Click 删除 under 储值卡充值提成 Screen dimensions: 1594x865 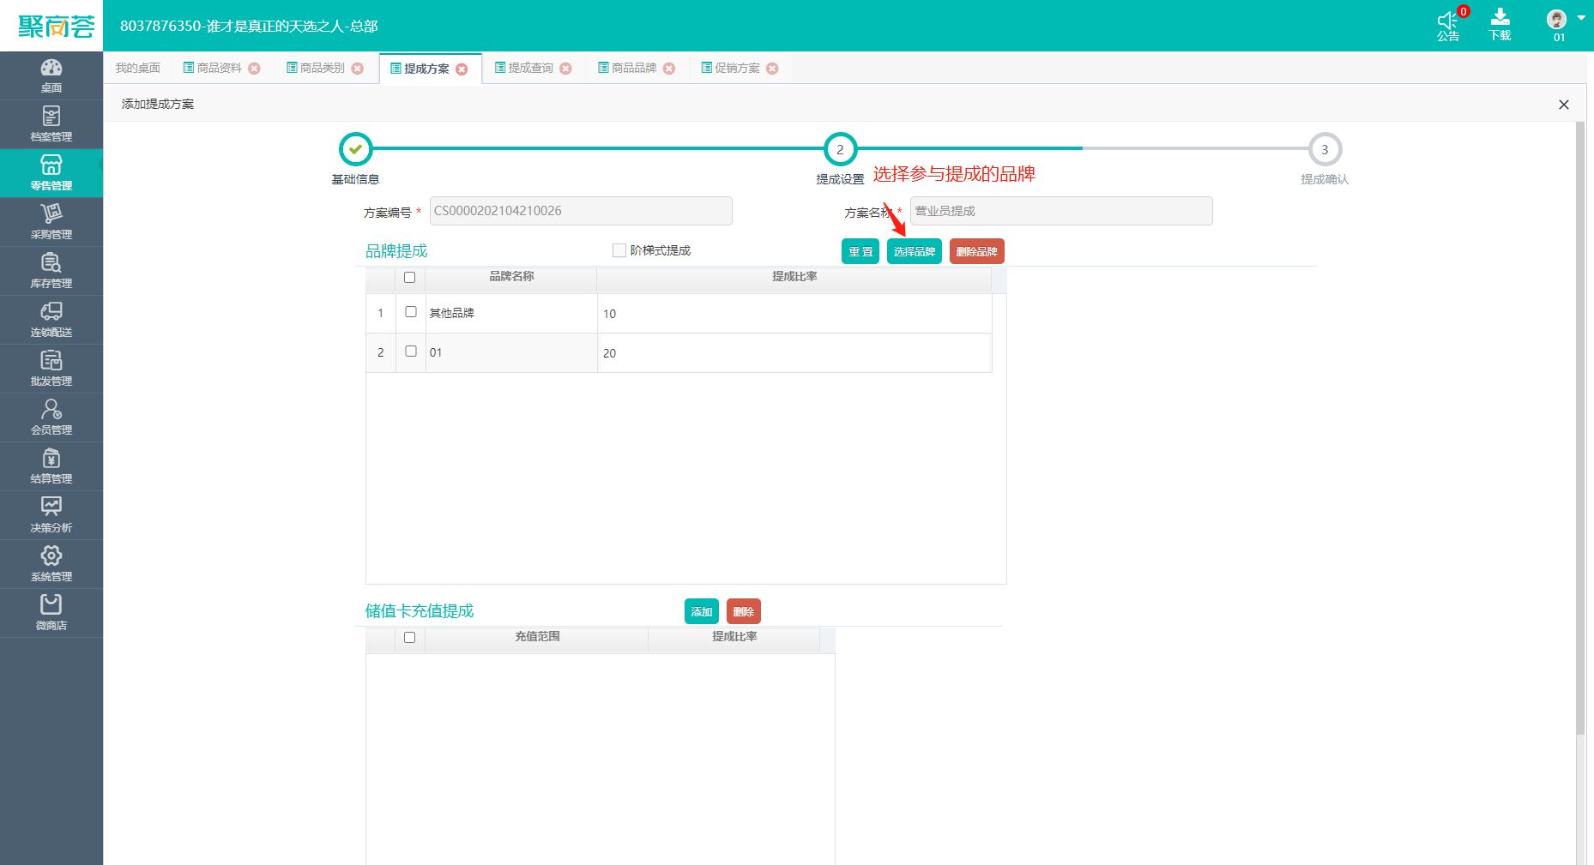(x=744, y=611)
